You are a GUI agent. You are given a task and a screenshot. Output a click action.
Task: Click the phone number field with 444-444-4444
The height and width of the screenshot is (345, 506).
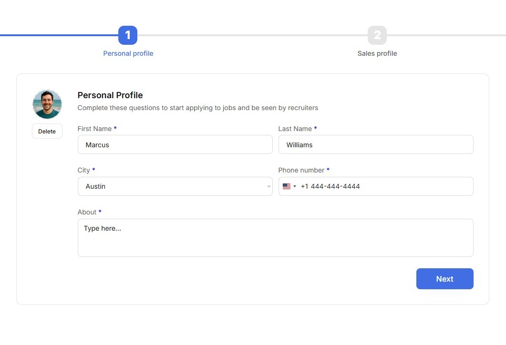[x=376, y=186]
